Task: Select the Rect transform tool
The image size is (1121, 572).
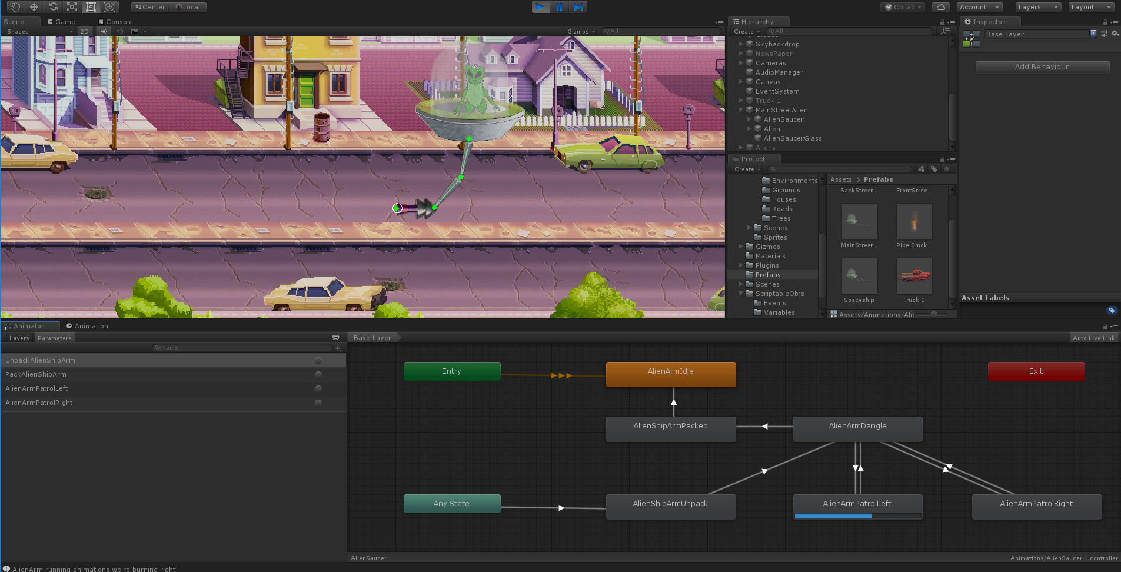Action: coord(91,7)
